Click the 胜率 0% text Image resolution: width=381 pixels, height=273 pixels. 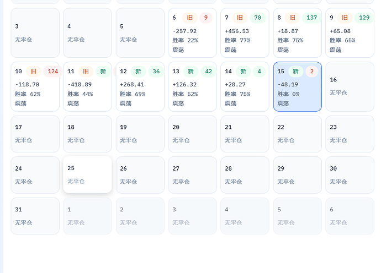pyautogui.click(x=288, y=94)
